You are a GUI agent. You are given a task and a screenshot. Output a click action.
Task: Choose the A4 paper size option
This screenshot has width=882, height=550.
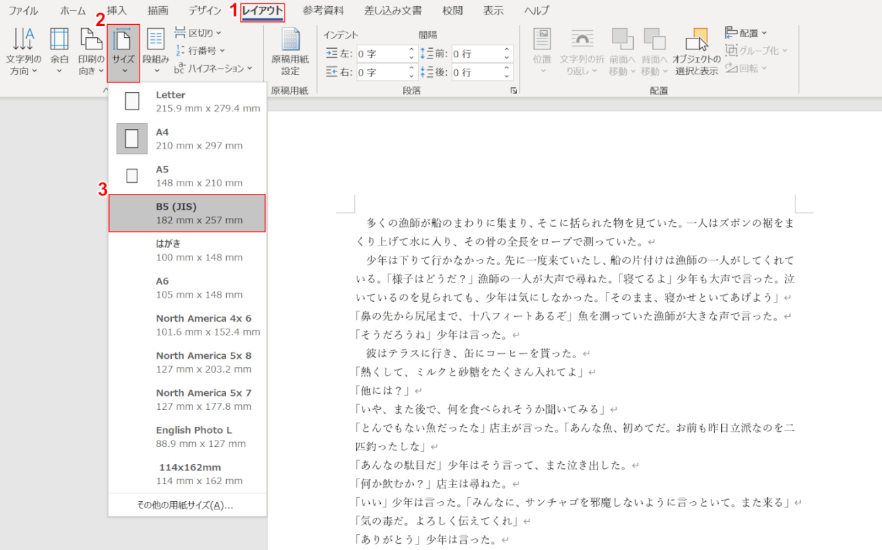187,138
